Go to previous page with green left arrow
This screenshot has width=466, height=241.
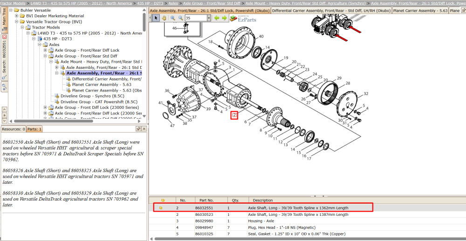click(x=217, y=18)
